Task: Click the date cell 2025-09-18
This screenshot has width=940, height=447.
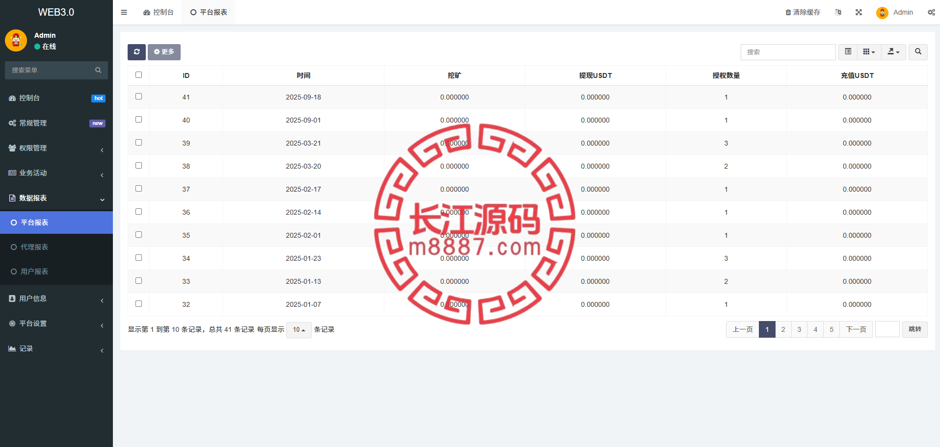Action: [x=303, y=97]
